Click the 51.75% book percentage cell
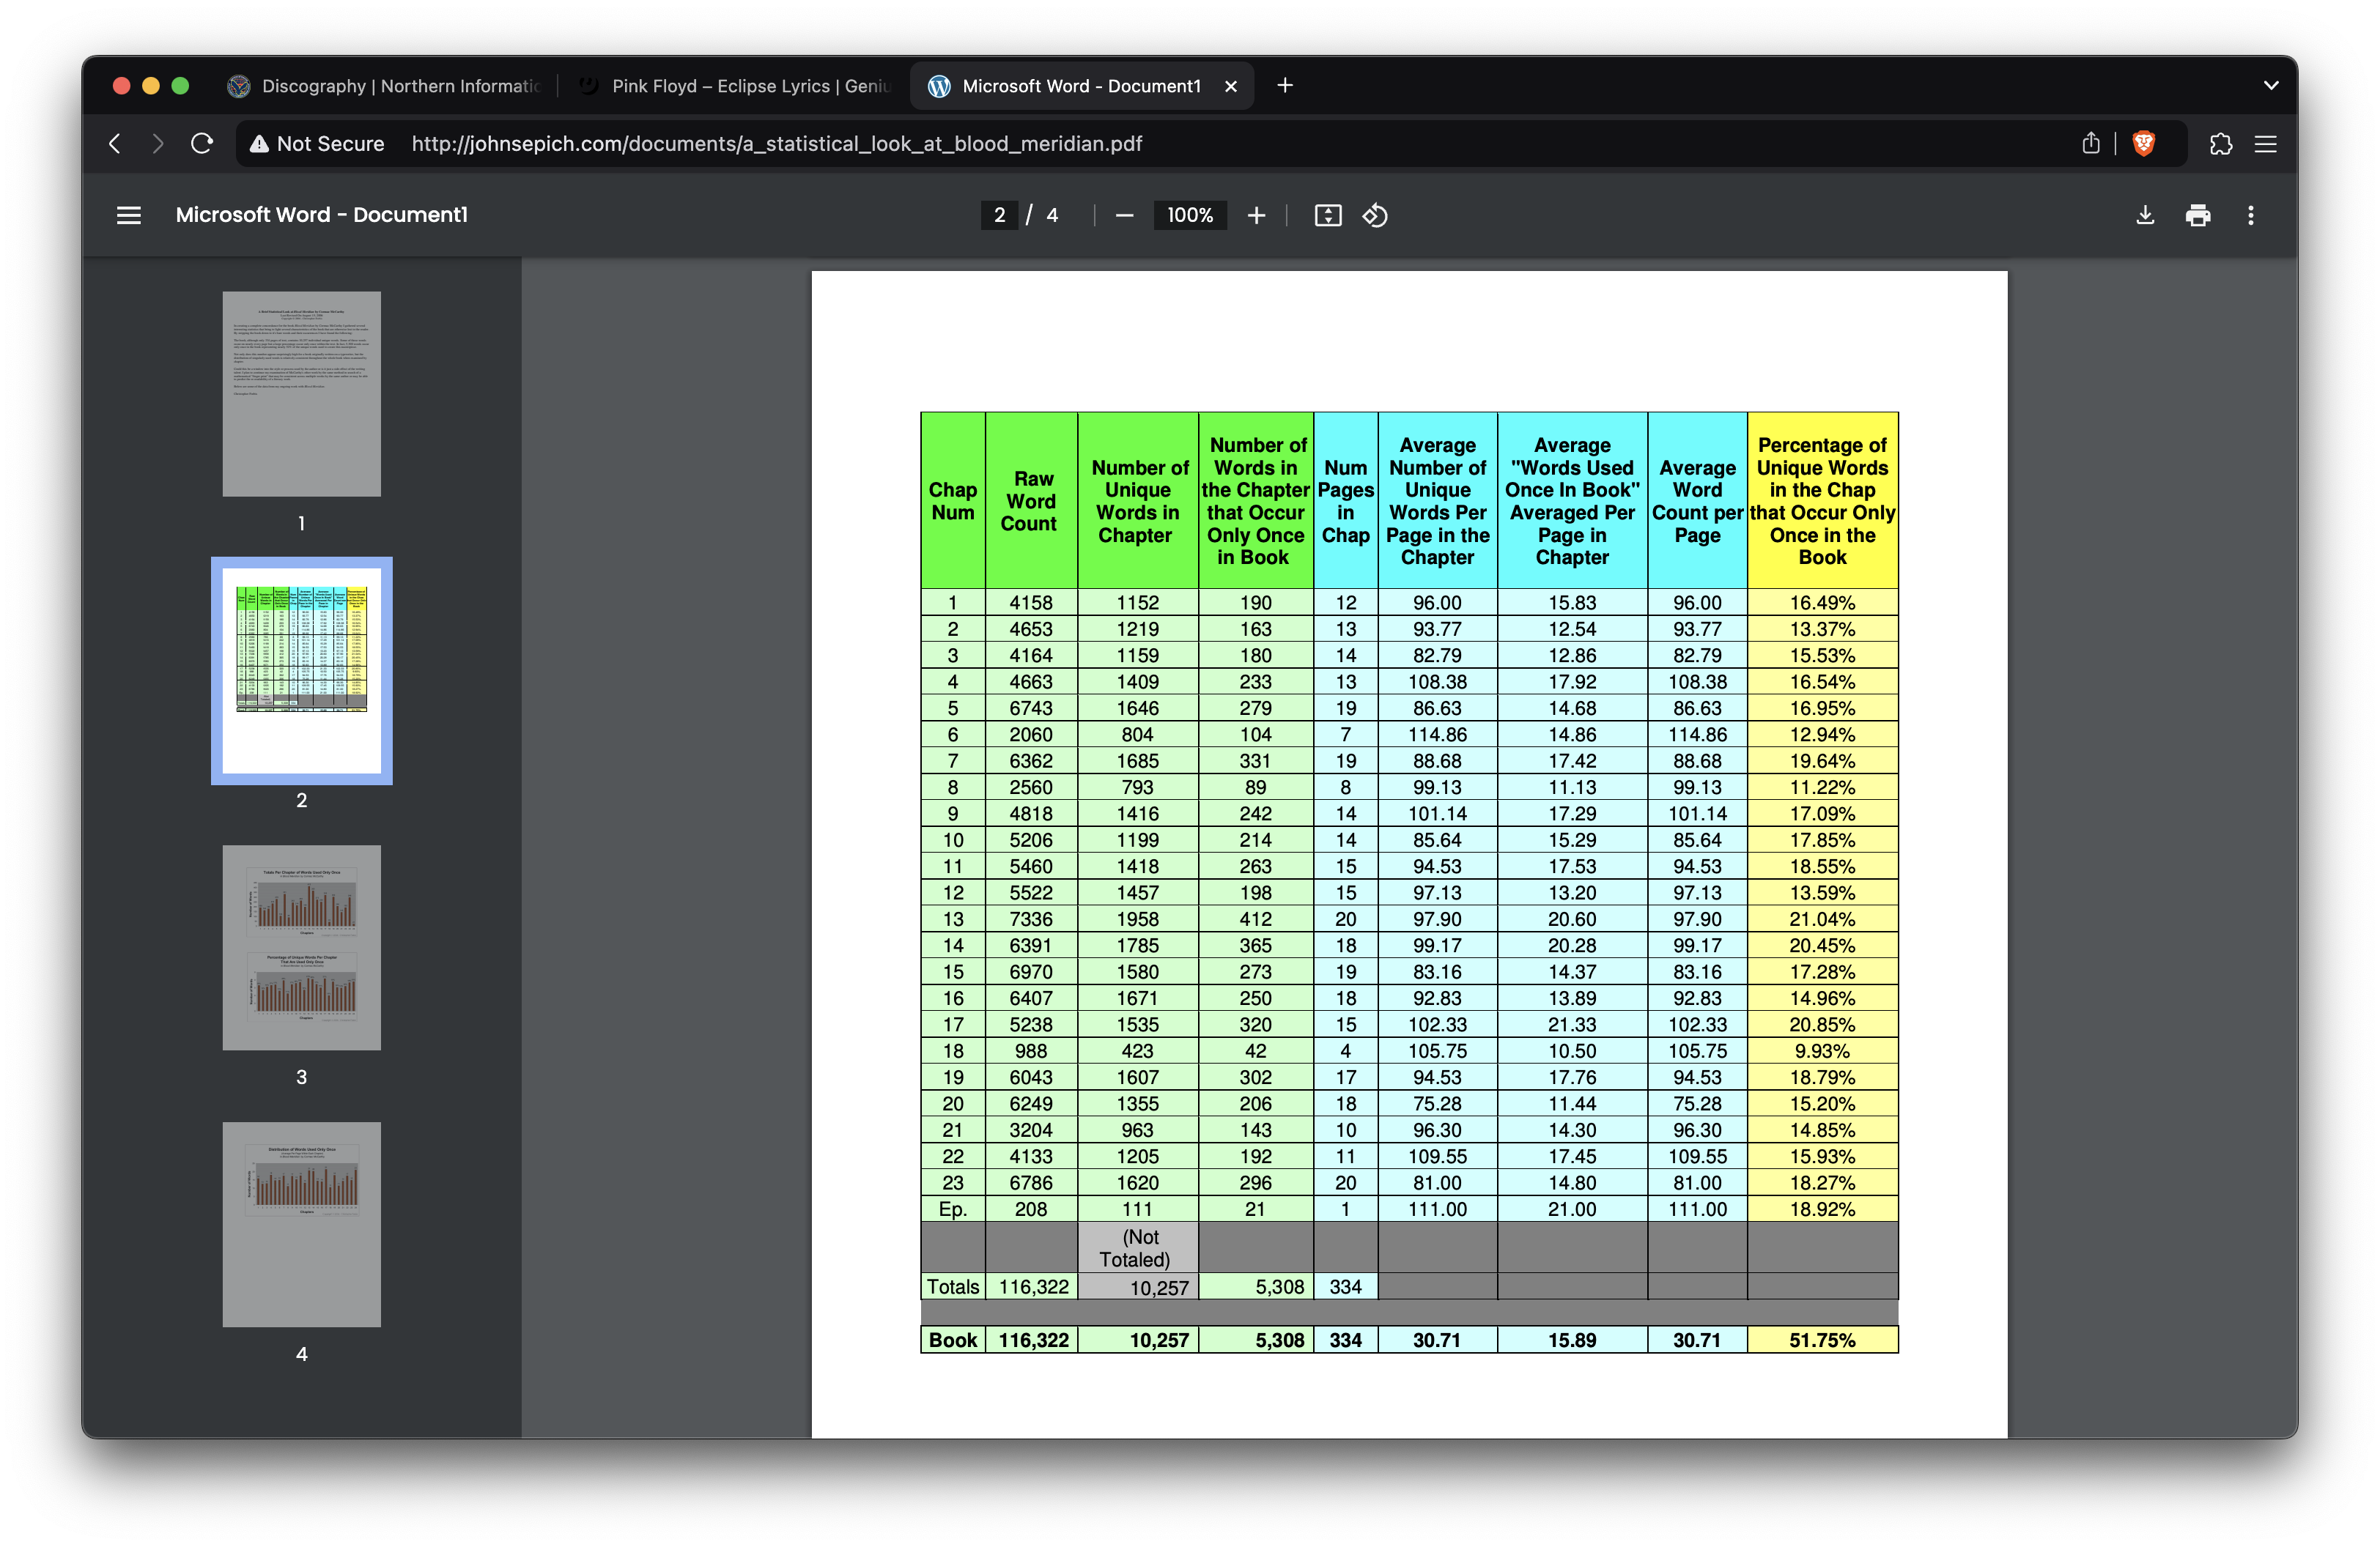 (1822, 1340)
